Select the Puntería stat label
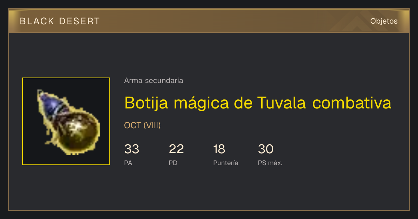Image resolution: width=418 pixels, height=219 pixels. [226, 163]
